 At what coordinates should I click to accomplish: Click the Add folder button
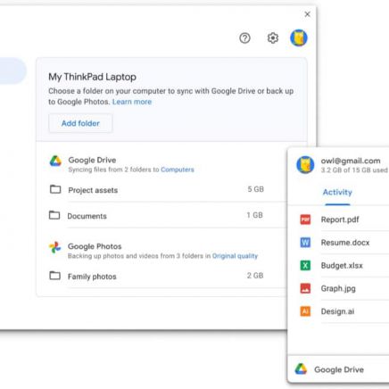pos(80,123)
